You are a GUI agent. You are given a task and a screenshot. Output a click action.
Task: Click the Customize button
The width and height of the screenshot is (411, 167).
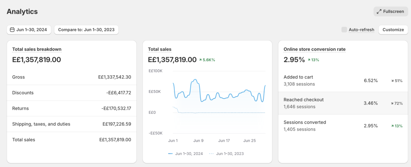(393, 30)
